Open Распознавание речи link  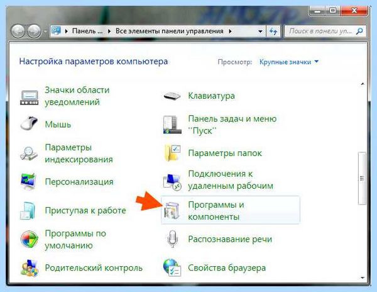coord(230,239)
